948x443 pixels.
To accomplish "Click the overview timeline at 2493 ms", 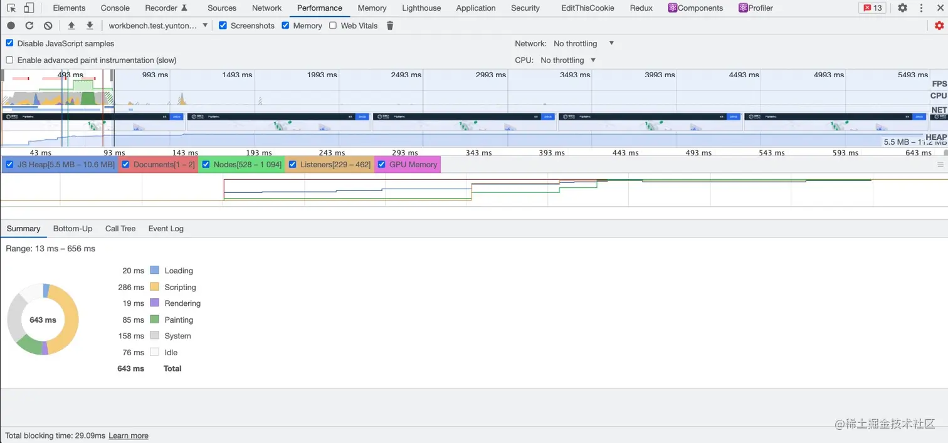I will pos(406,75).
